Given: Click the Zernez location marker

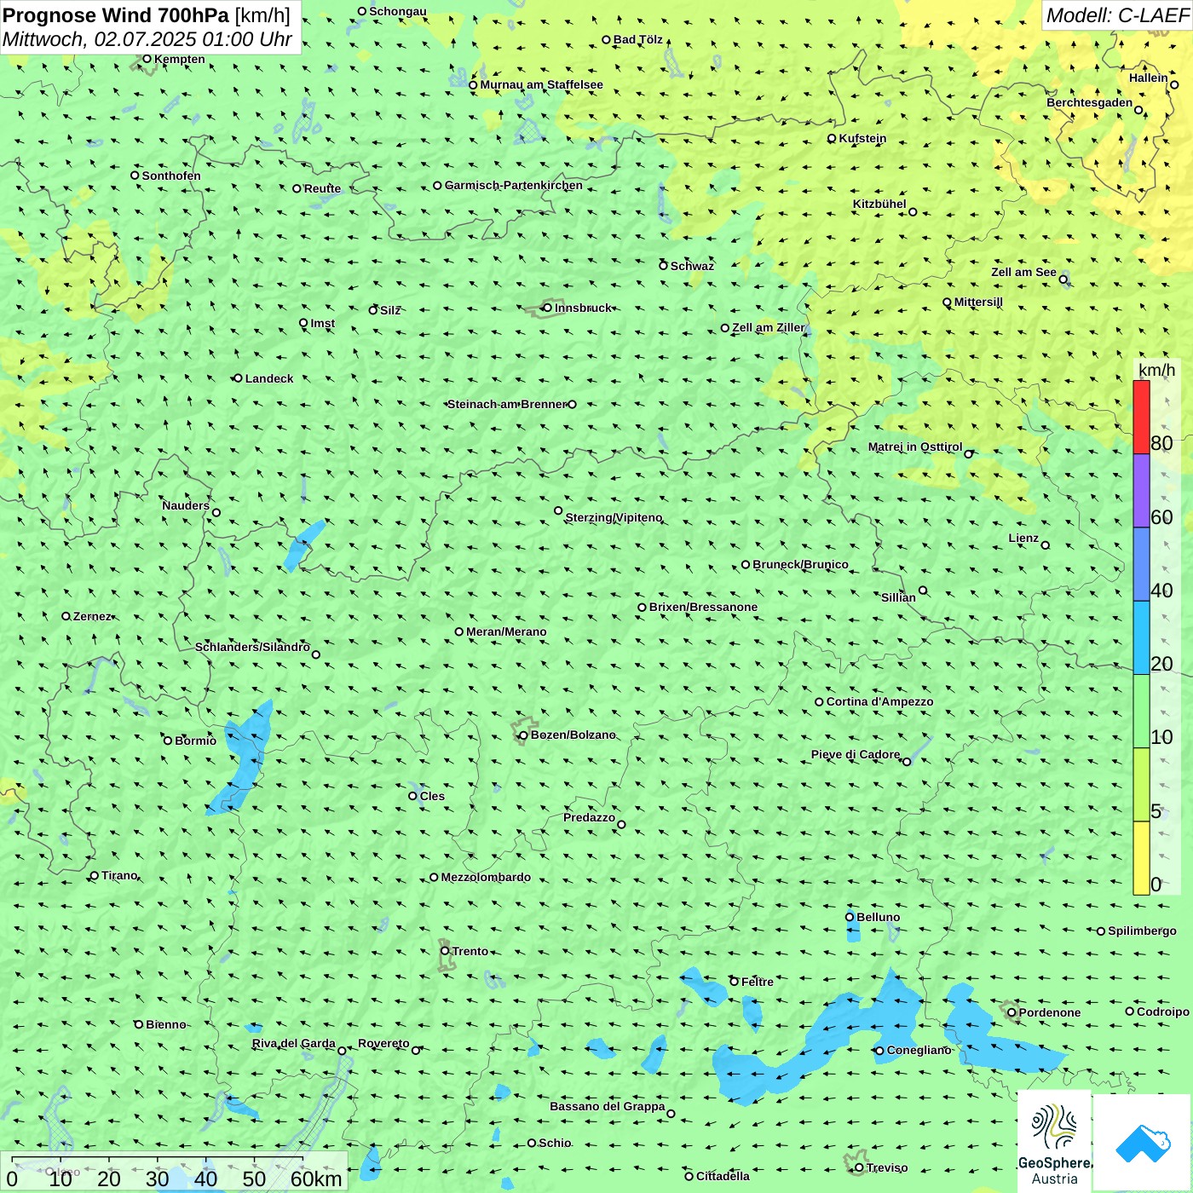Looking at the screenshot, I should pyautogui.click(x=66, y=616).
